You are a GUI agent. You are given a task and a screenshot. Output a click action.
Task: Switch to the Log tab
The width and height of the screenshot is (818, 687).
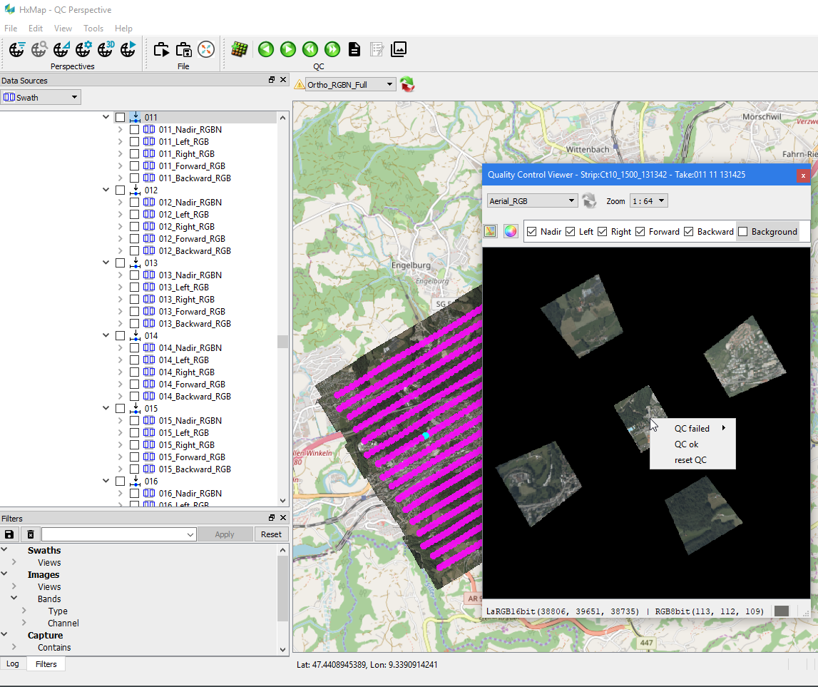[13, 664]
